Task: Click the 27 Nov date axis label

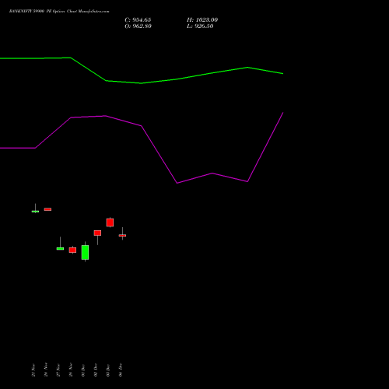Action: [58, 370]
